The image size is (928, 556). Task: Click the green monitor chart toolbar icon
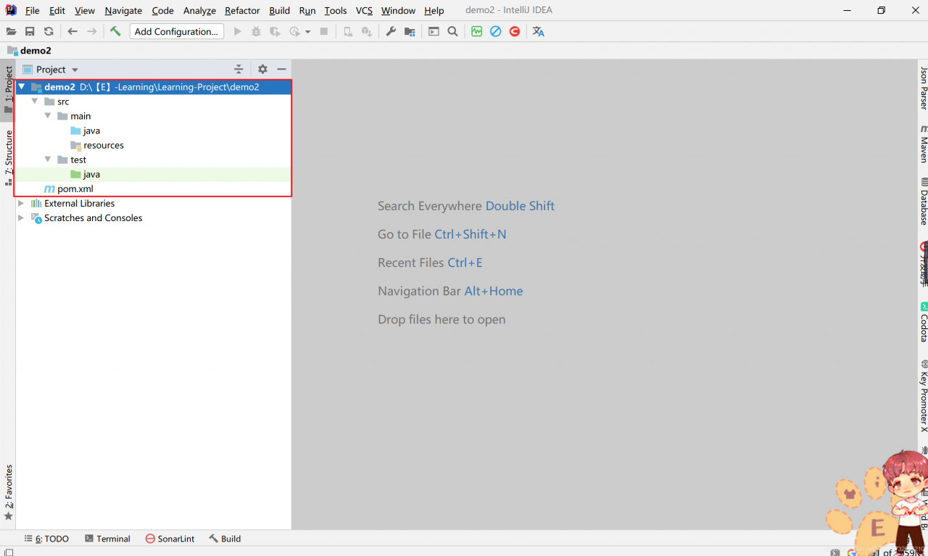tap(476, 31)
